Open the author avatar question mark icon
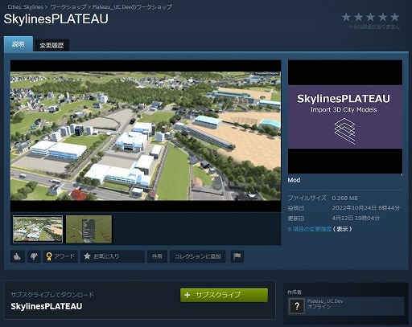The height and width of the screenshot is (327, 412). click(x=297, y=306)
